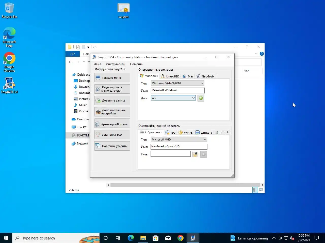Image resolution: width=325 pixels, height=243 pixels.
Task: Open the Файл menu
Action: (x=97, y=64)
